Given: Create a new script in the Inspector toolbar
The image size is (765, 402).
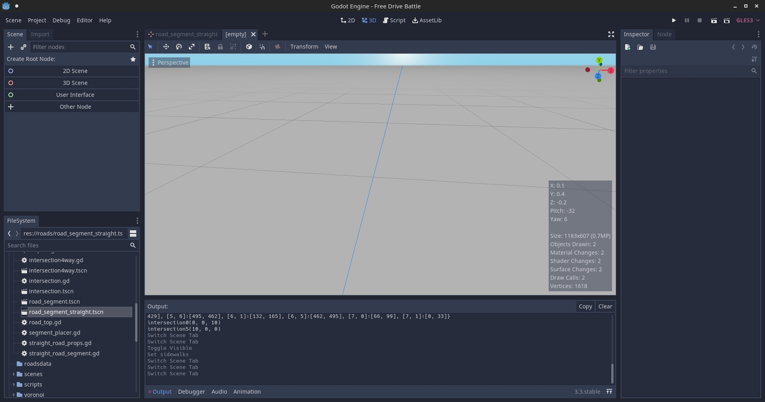Looking at the screenshot, I should click(x=627, y=47).
